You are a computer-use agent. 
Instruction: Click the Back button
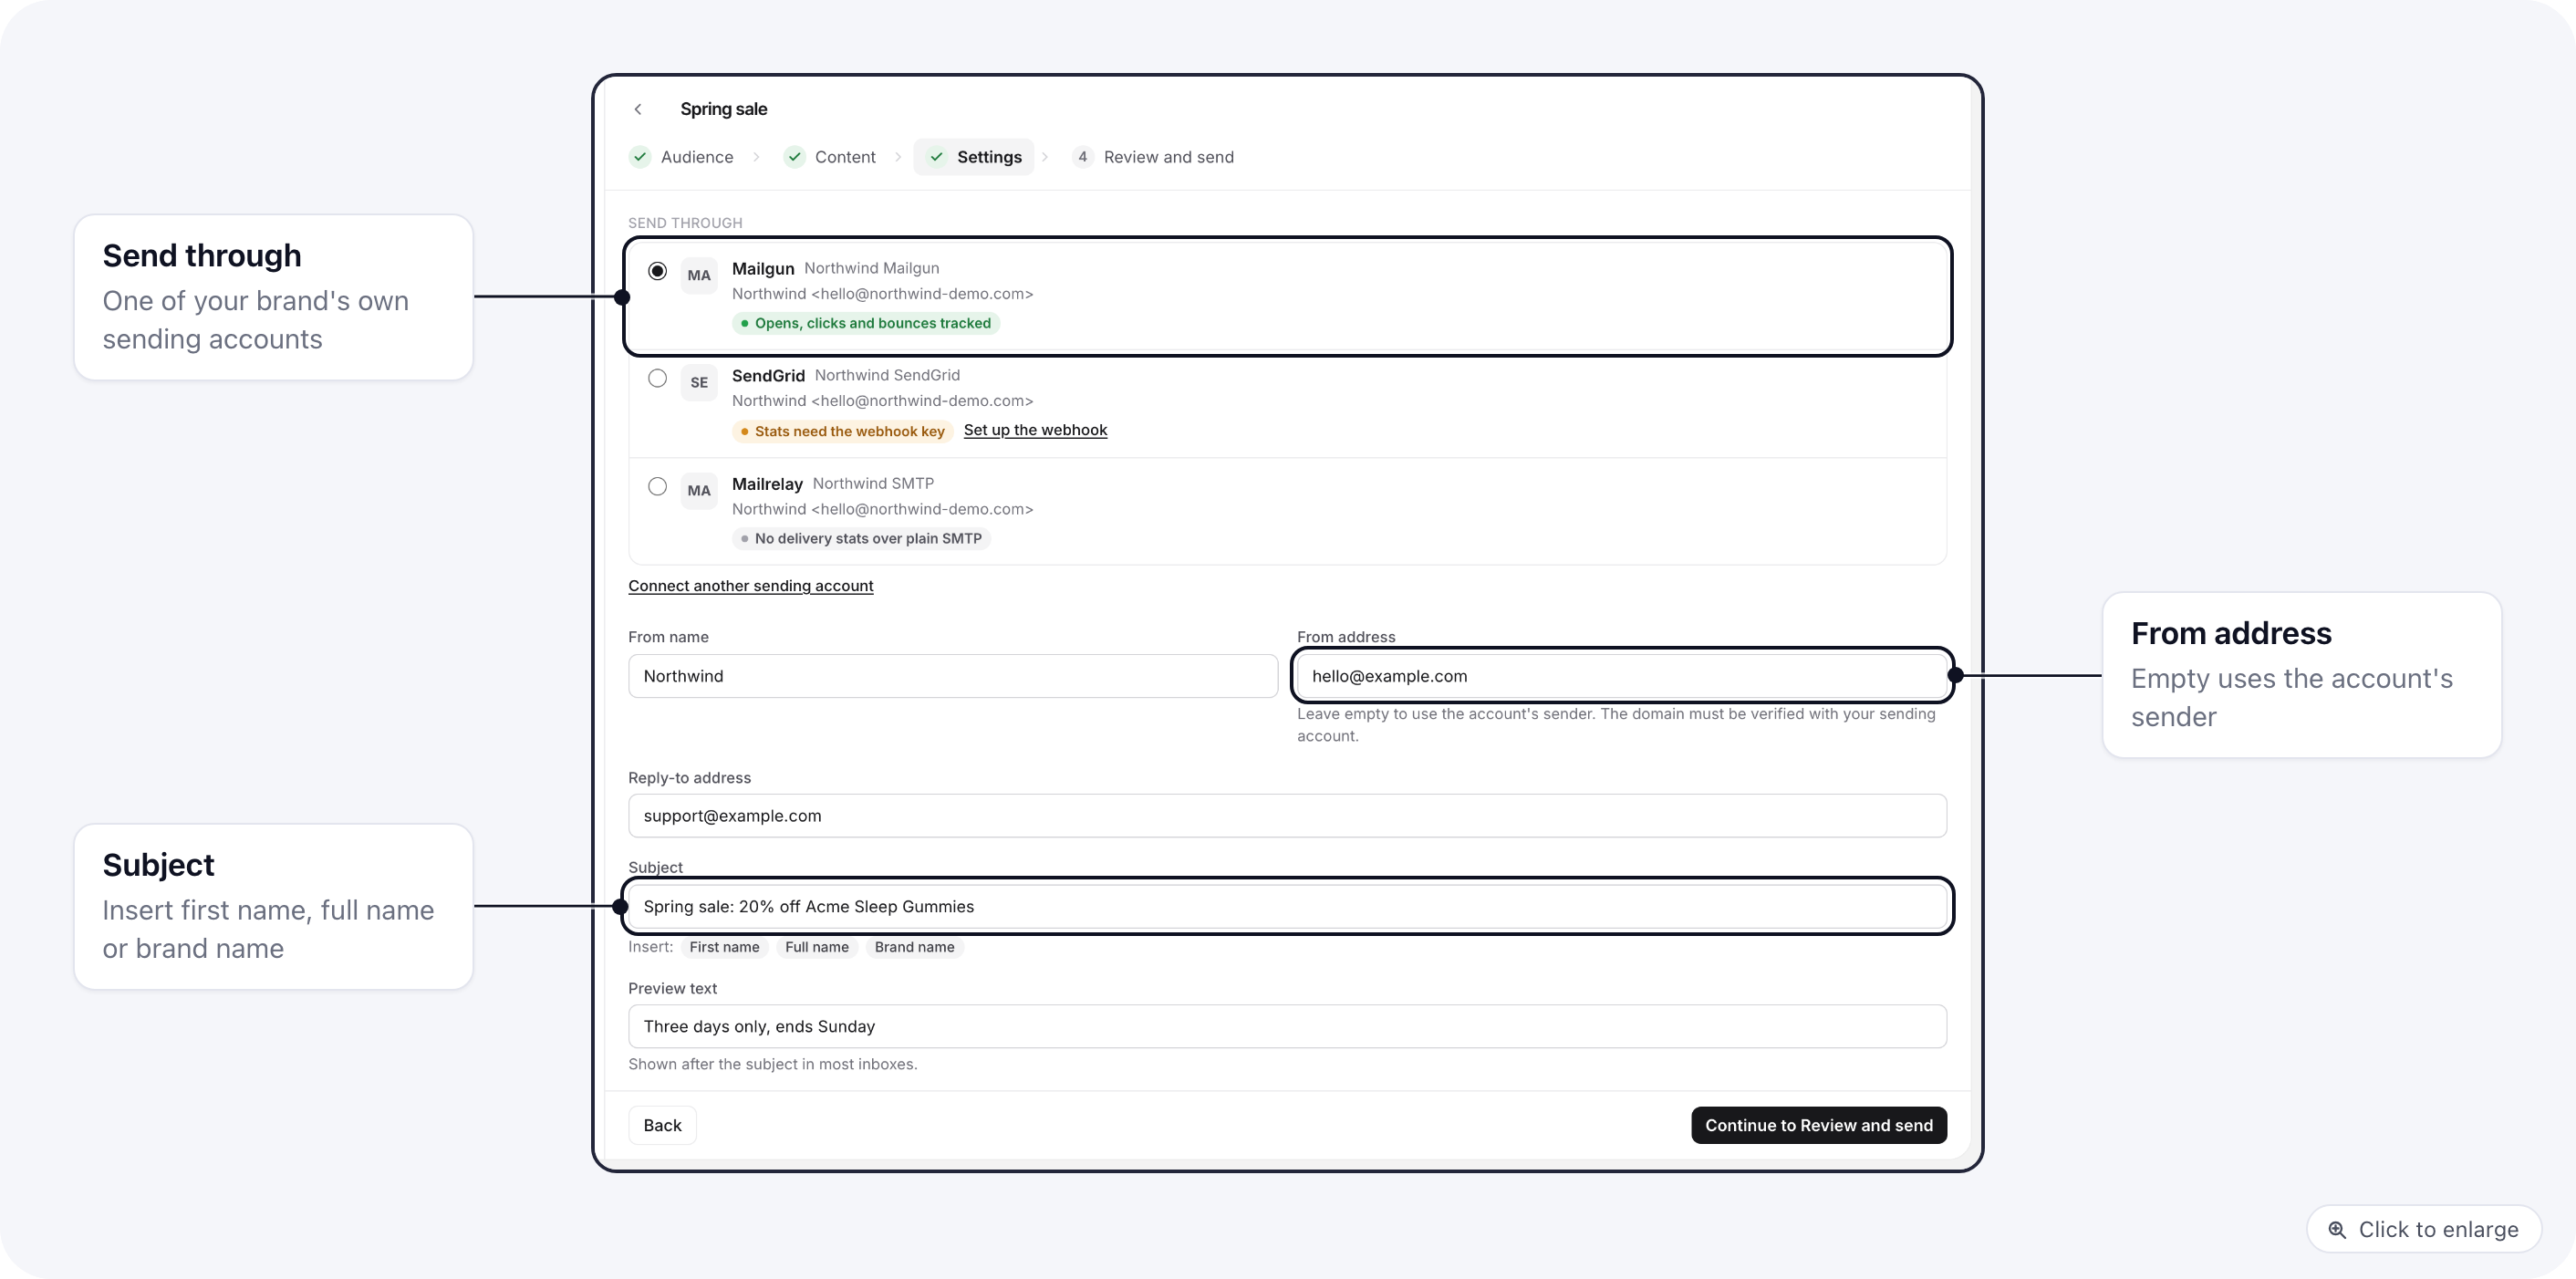click(x=662, y=1125)
